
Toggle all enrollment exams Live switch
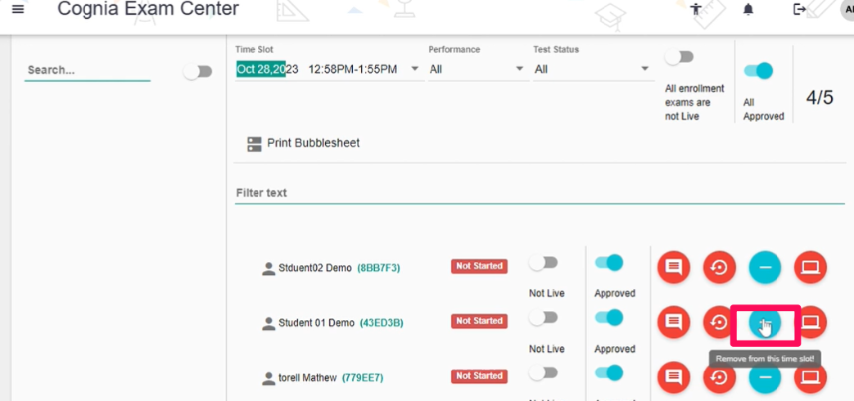tap(679, 57)
